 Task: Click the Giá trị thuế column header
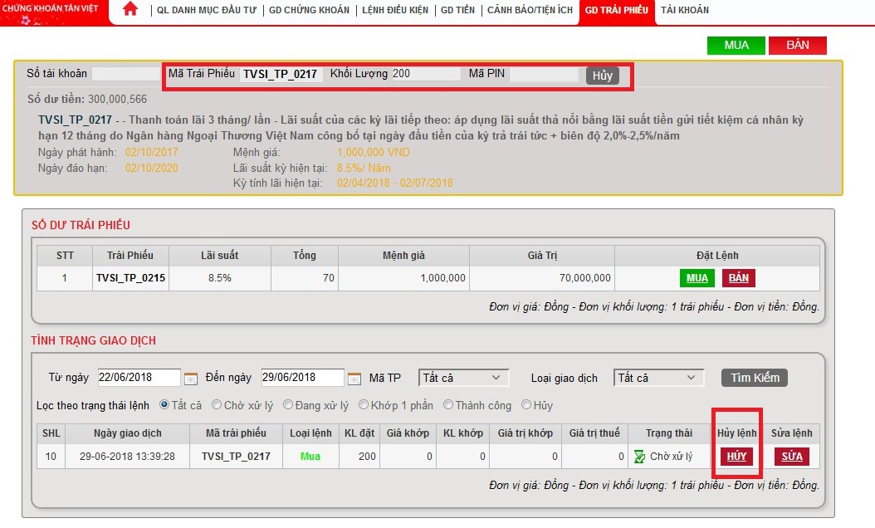(x=594, y=433)
